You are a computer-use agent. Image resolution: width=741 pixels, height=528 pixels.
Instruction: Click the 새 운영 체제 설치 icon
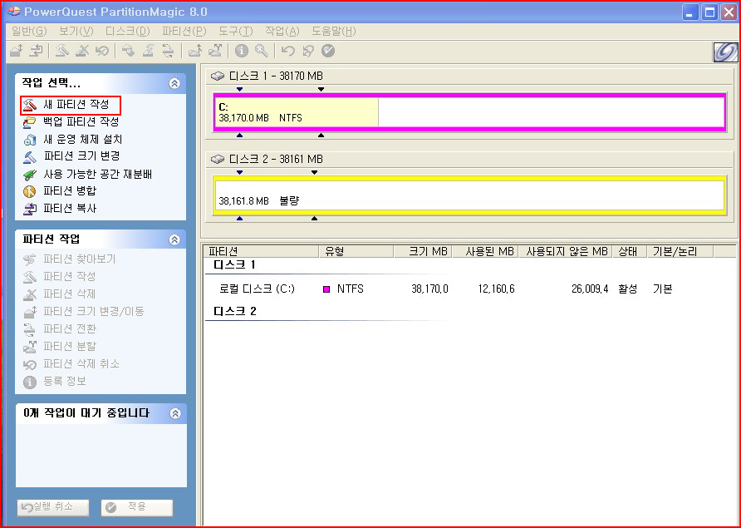(x=30, y=140)
